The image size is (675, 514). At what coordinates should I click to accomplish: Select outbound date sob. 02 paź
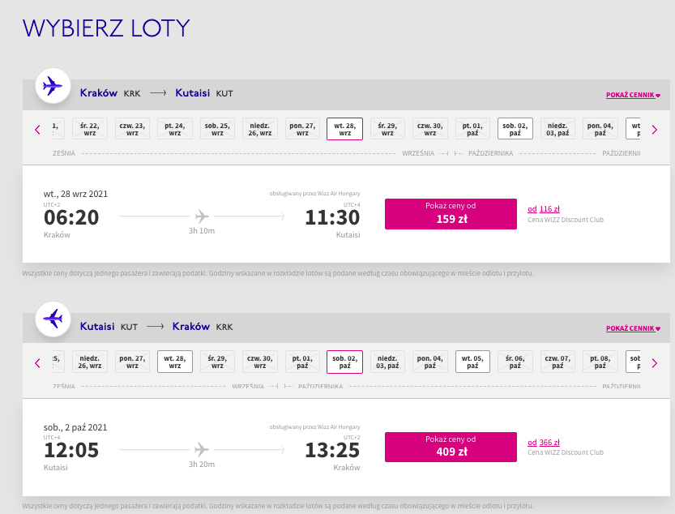(x=515, y=129)
